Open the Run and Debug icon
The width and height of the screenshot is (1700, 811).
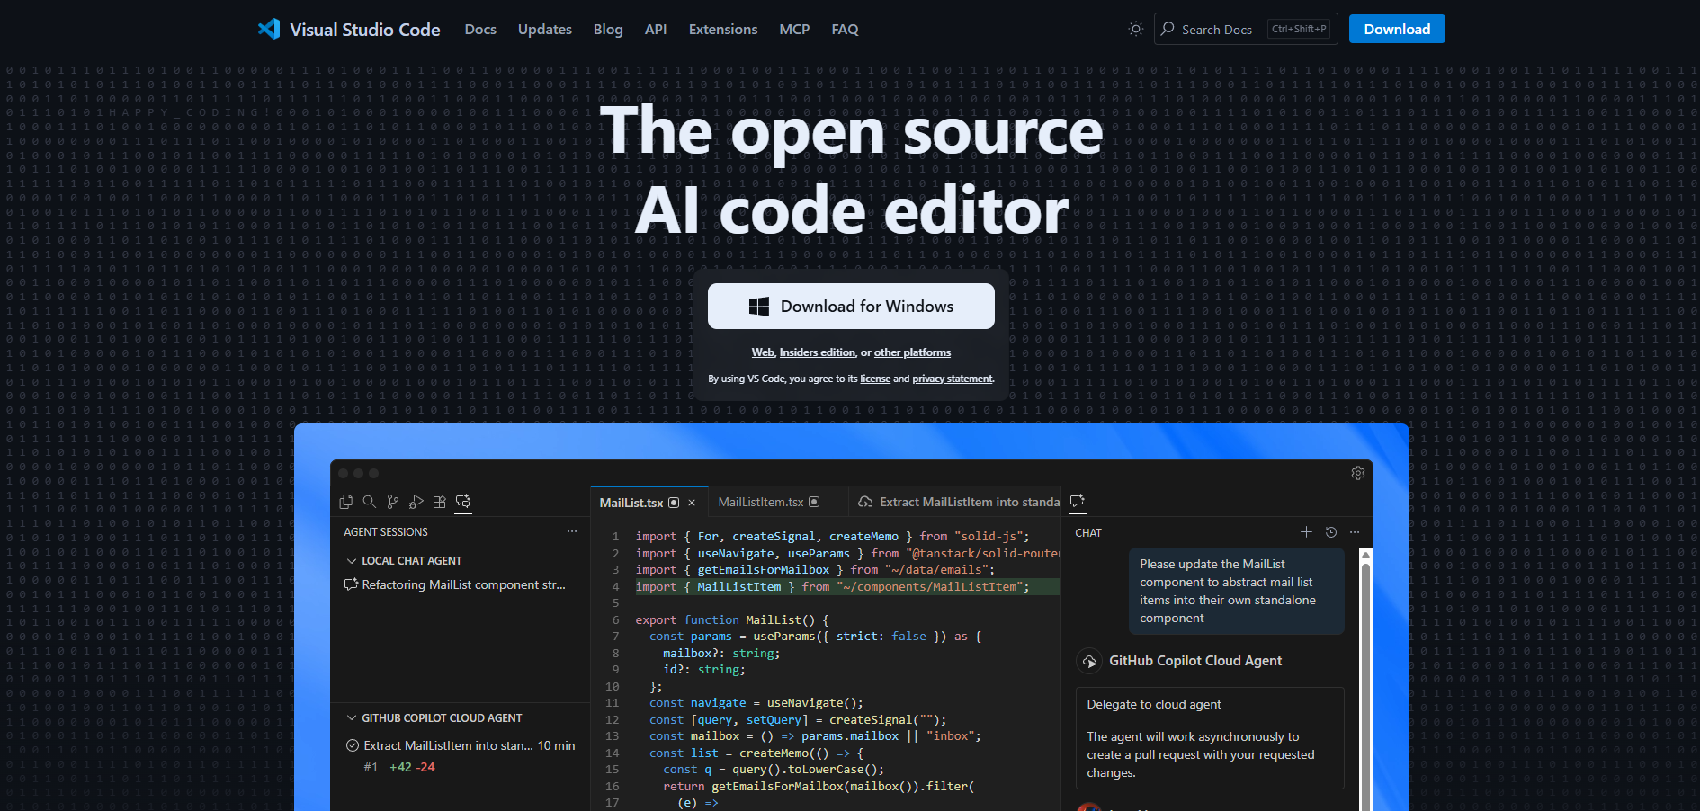[x=416, y=502]
